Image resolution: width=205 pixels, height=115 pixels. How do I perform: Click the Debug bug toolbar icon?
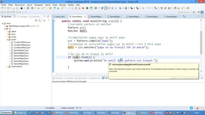[x=120, y=8]
